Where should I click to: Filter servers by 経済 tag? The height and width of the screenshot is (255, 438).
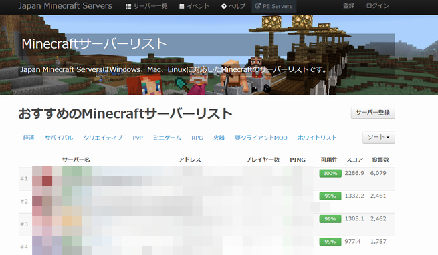click(x=29, y=138)
